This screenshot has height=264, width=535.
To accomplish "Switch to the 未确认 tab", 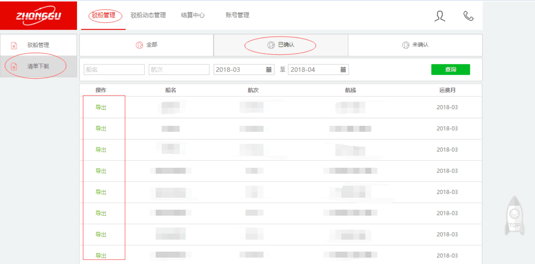I will (415, 45).
